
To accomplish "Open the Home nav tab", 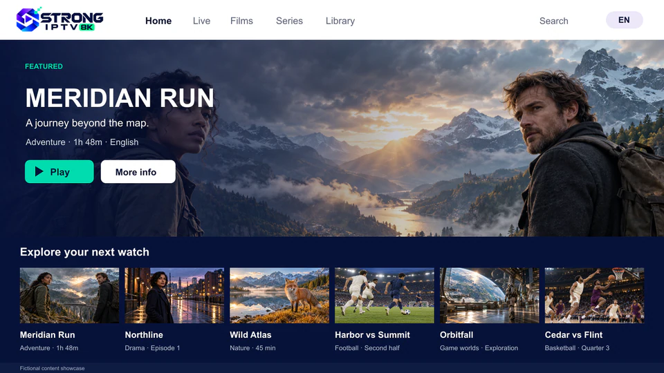I will click(x=158, y=21).
